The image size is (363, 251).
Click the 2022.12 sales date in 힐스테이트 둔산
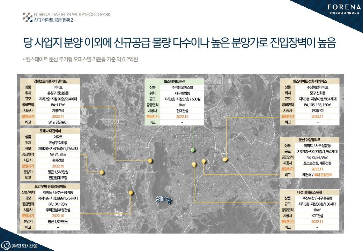tap(182, 116)
